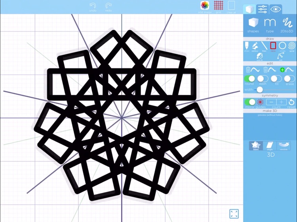
Task: Add a point to the curve
Action: pos(287,70)
